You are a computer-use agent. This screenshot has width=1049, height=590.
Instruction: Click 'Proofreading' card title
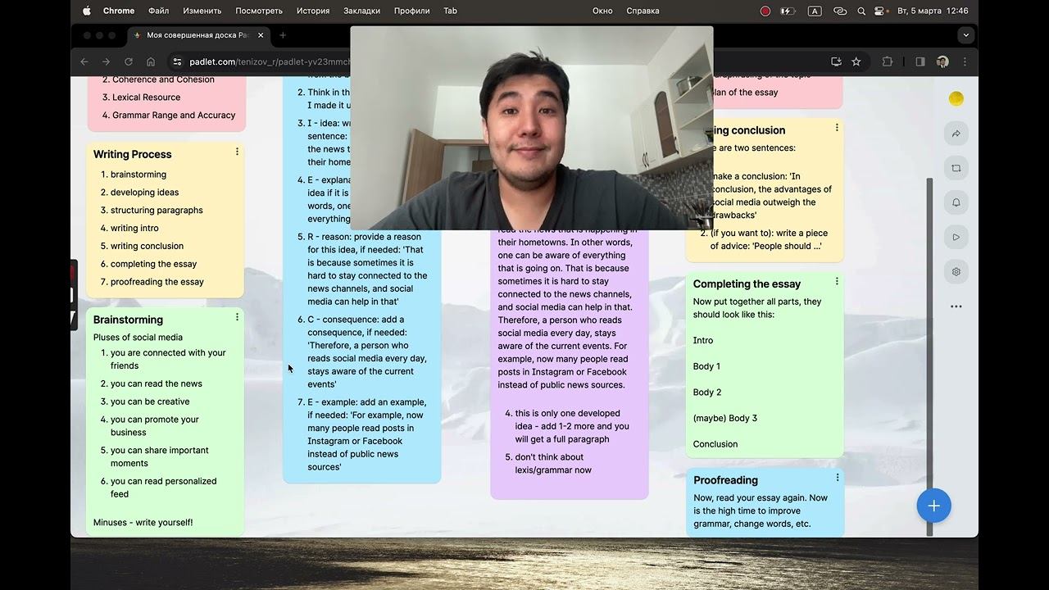[x=725, y=480]
